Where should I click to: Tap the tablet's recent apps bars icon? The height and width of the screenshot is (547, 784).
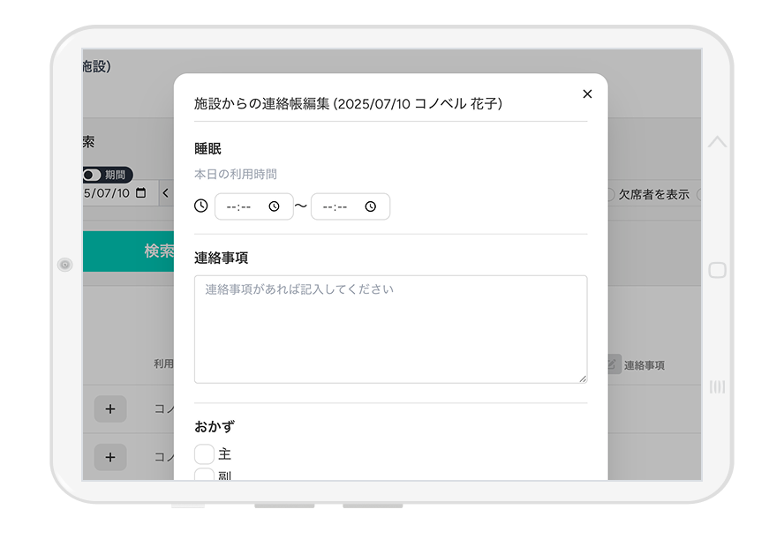(x=718, y=386)
